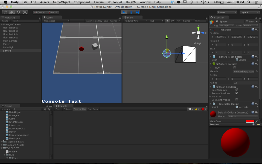Image resolution: width=262 pixels, height=164 pixels.
Task: Open Interactor Script gear menu
Action: click(256, 104)
